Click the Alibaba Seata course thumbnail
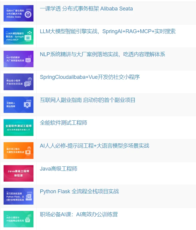Image resolution: width=196 pixels, height=230 pixels. tap(19, 13)
